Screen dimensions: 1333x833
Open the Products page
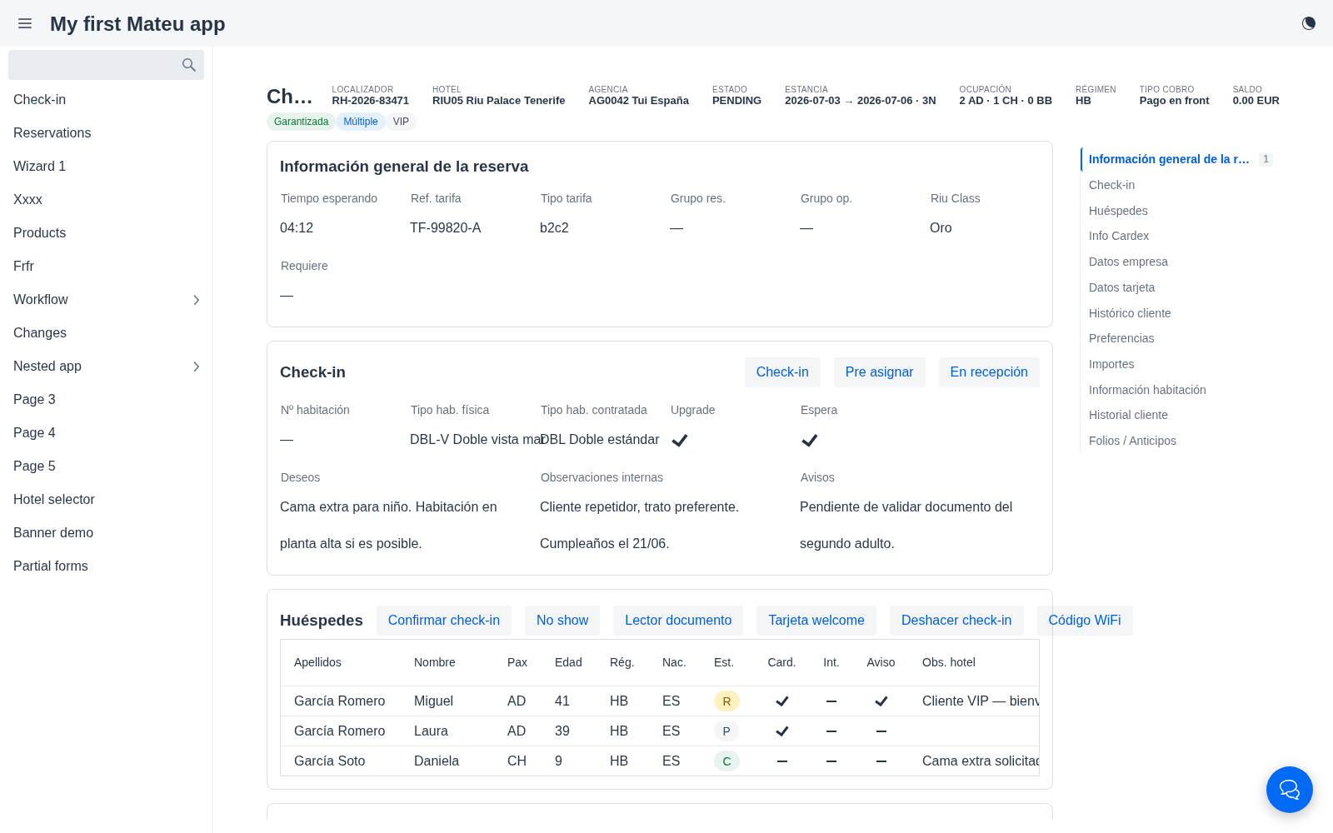106,233
